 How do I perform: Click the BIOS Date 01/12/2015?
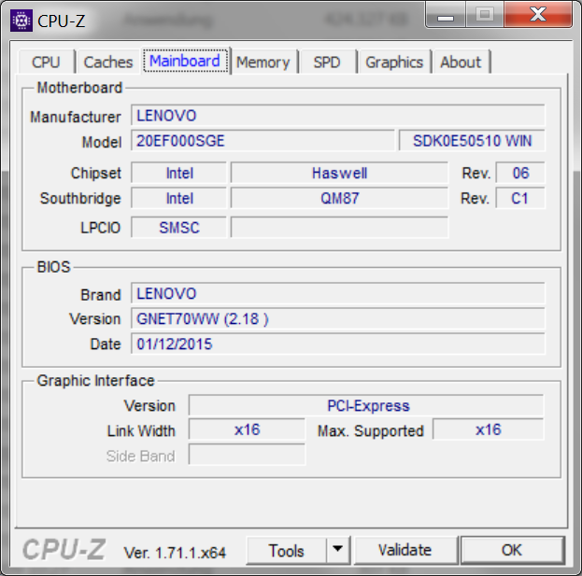point(338,344)
